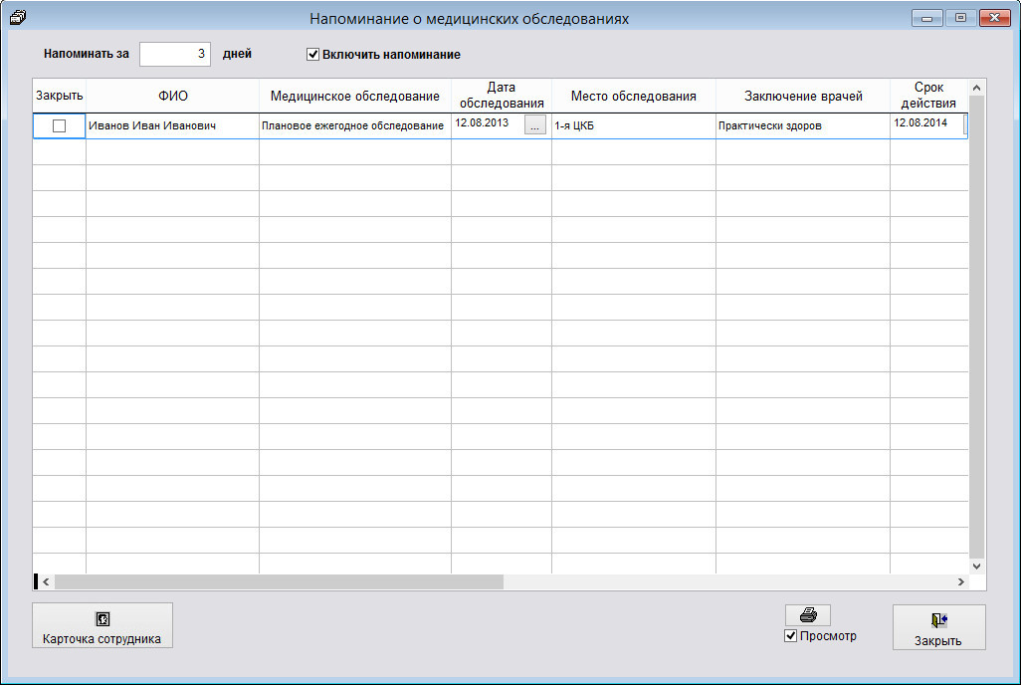Select the ФИО column header
The width and height of the screenshot is (1021, 686).
coord(172,97)
